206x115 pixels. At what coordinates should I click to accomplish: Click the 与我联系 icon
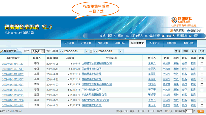(171, 31)
